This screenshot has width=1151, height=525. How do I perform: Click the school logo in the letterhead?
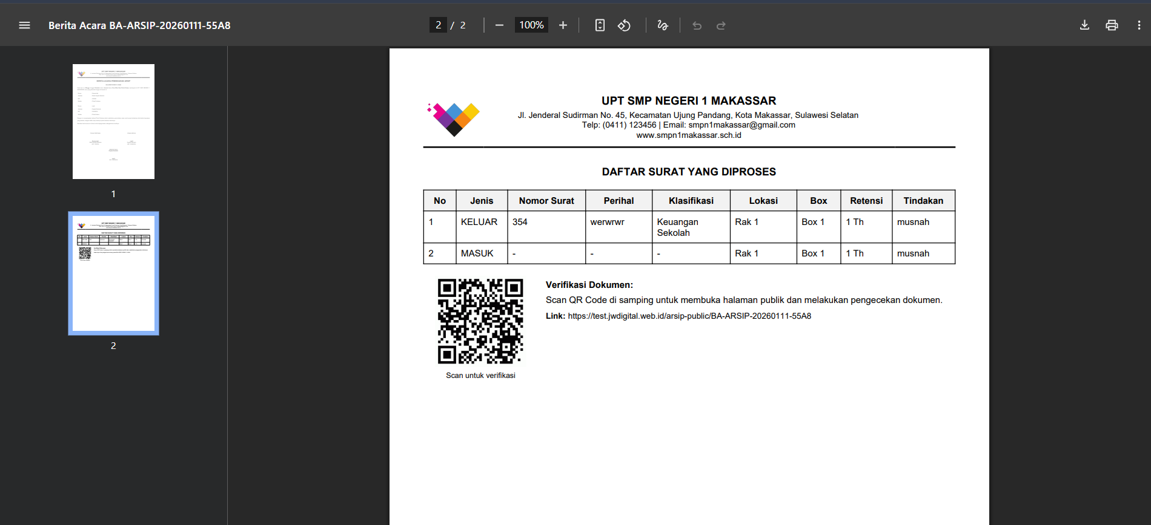(454, 119)
